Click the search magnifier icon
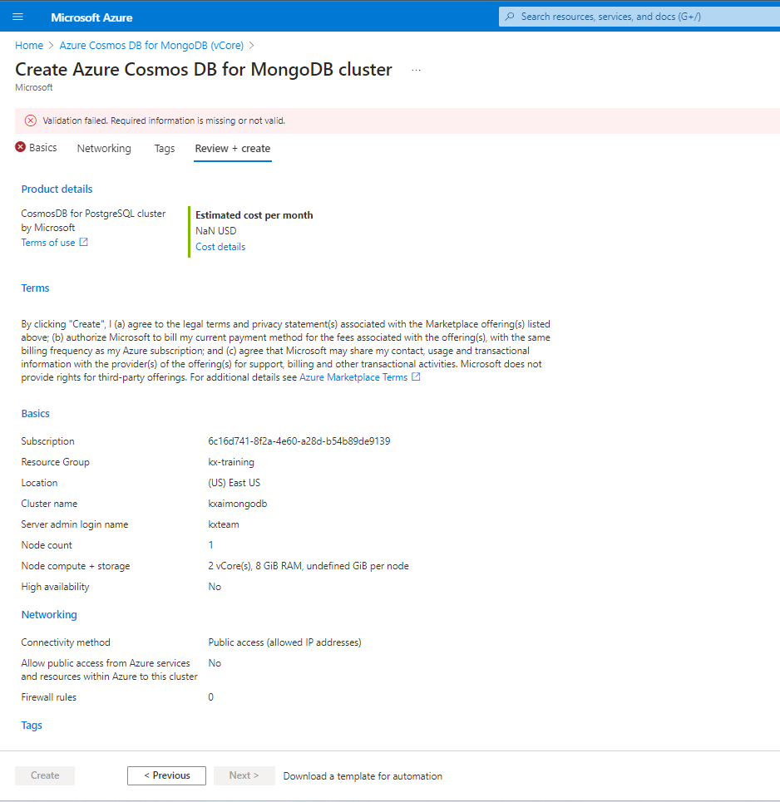This screenshot has height=802, width=780. coord(509,17)
